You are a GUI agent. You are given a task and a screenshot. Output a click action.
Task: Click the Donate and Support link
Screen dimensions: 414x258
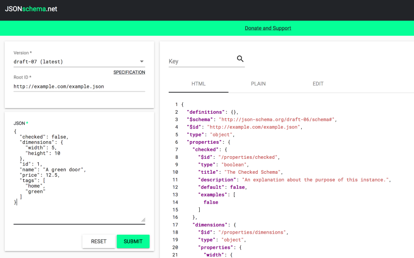pos(268,28)
